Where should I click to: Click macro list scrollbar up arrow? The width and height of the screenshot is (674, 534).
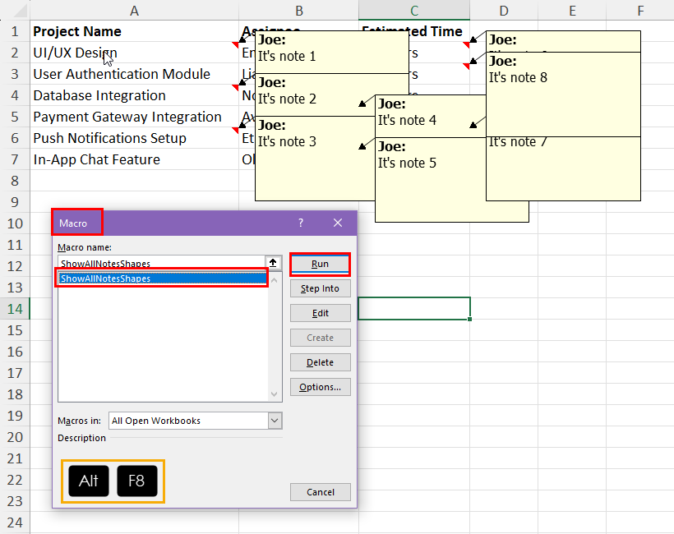[x=275, y=280]
